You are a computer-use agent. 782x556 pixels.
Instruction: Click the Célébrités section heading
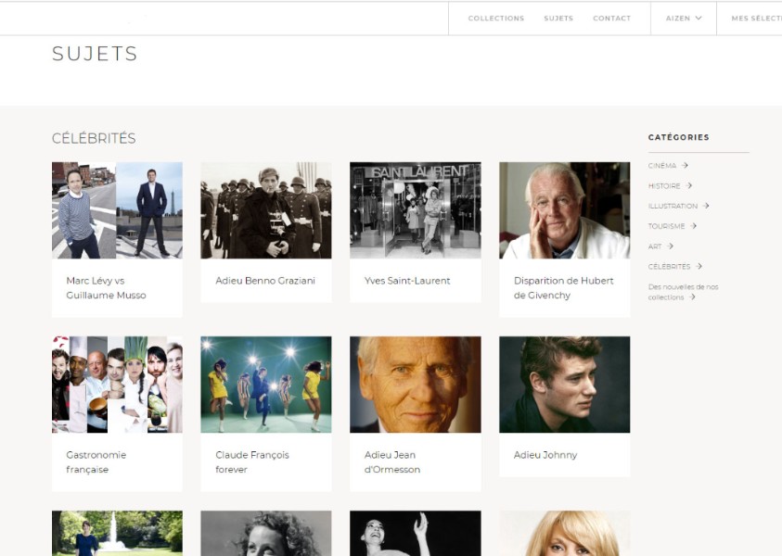[94, 138]
